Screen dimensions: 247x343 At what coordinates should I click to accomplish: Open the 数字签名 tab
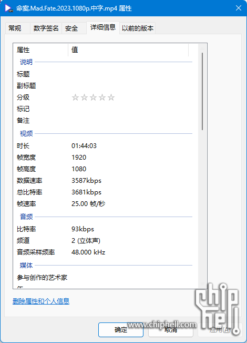click(x=46, y=28)
